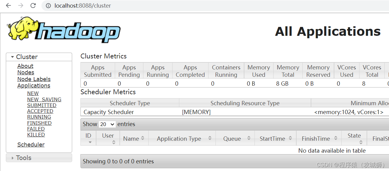389x171 pixels.
Task: Click the All Applications page heading
Action: click(328, 32)
